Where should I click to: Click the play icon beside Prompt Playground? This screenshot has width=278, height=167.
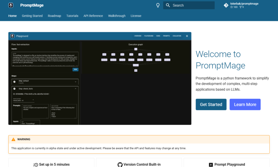point(211,165)
